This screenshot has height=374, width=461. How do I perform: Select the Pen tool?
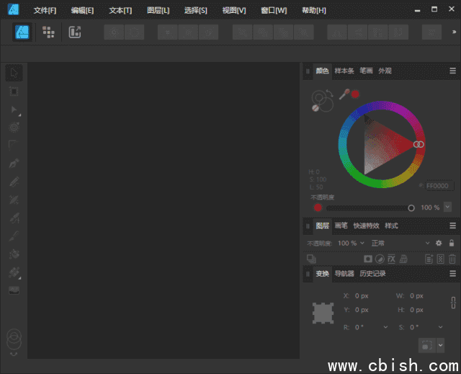14,164
